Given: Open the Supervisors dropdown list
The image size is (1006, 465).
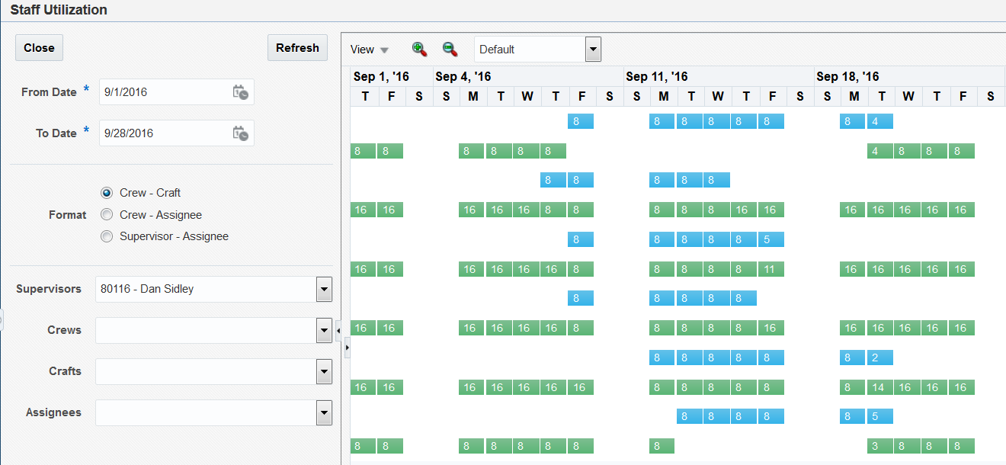Looking at the screenshot, I should pos(324,290).
